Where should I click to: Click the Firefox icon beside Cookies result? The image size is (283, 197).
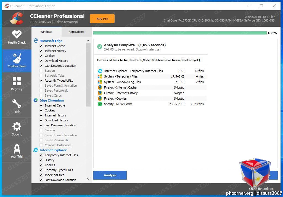click(100, 98)
